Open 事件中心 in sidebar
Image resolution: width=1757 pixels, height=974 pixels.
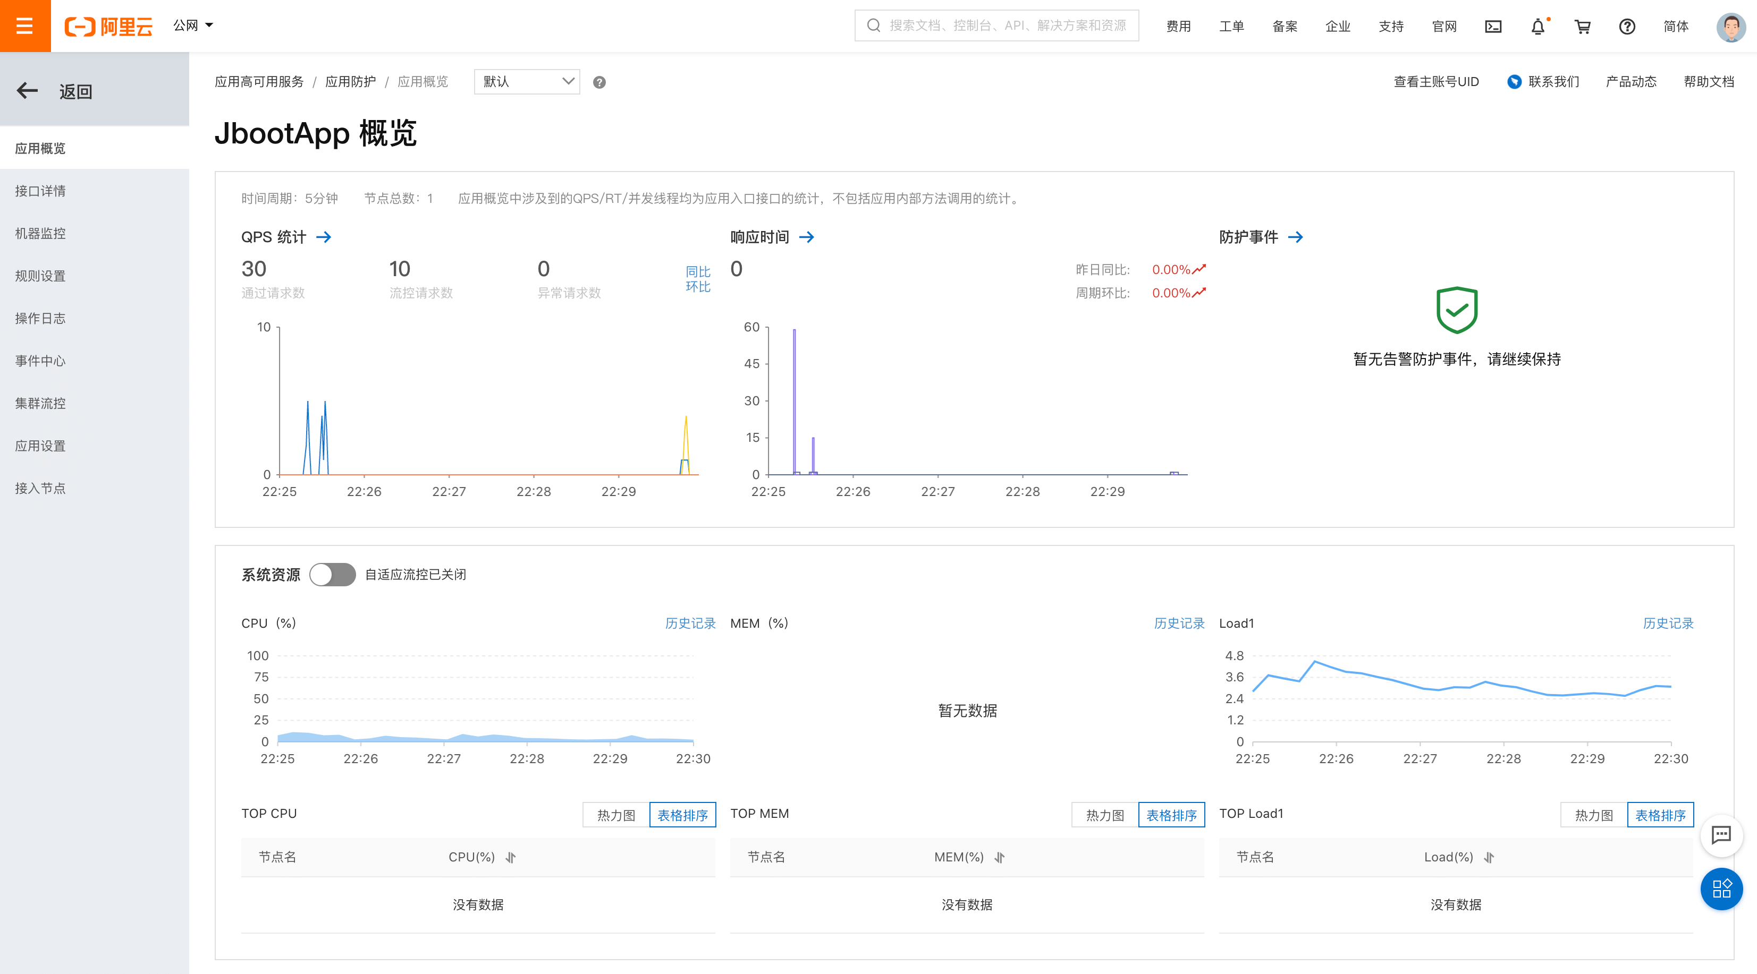(x=94, y=361)
